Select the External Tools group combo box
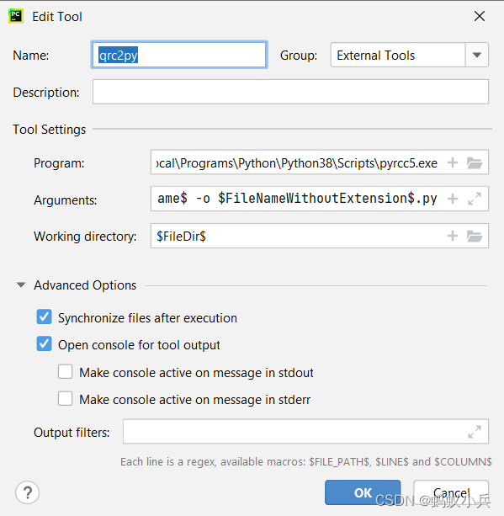 [409, 55]
